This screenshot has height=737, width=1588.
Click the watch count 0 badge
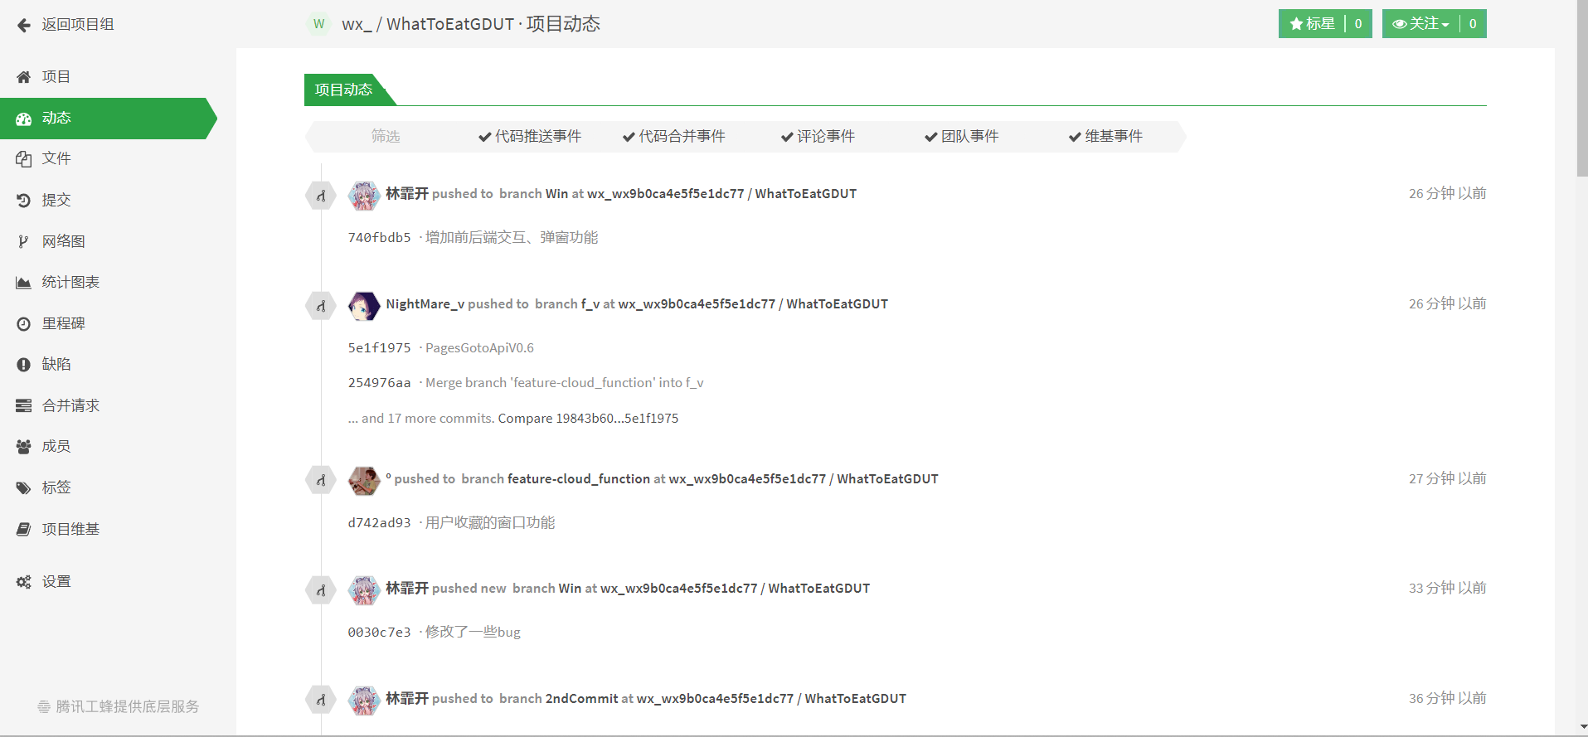[1473, 24]
